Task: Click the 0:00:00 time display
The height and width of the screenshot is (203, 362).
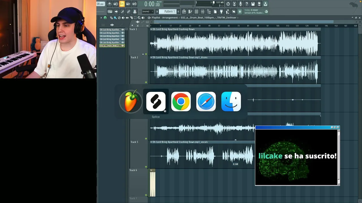Action: pyautogui.click(x=152, y=4)
